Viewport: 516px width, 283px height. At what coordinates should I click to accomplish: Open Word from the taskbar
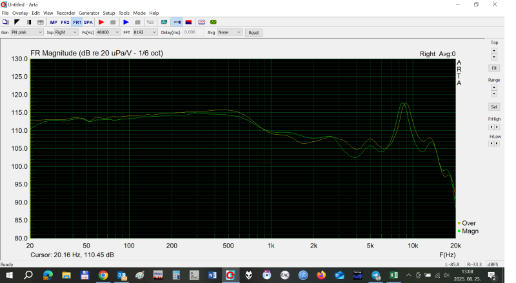pyautogui.click(x=212, y=275)
